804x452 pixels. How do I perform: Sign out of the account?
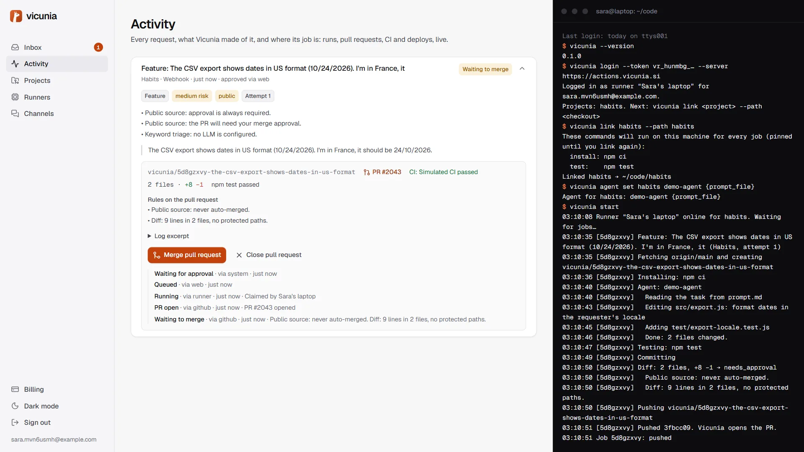(57, 422)
